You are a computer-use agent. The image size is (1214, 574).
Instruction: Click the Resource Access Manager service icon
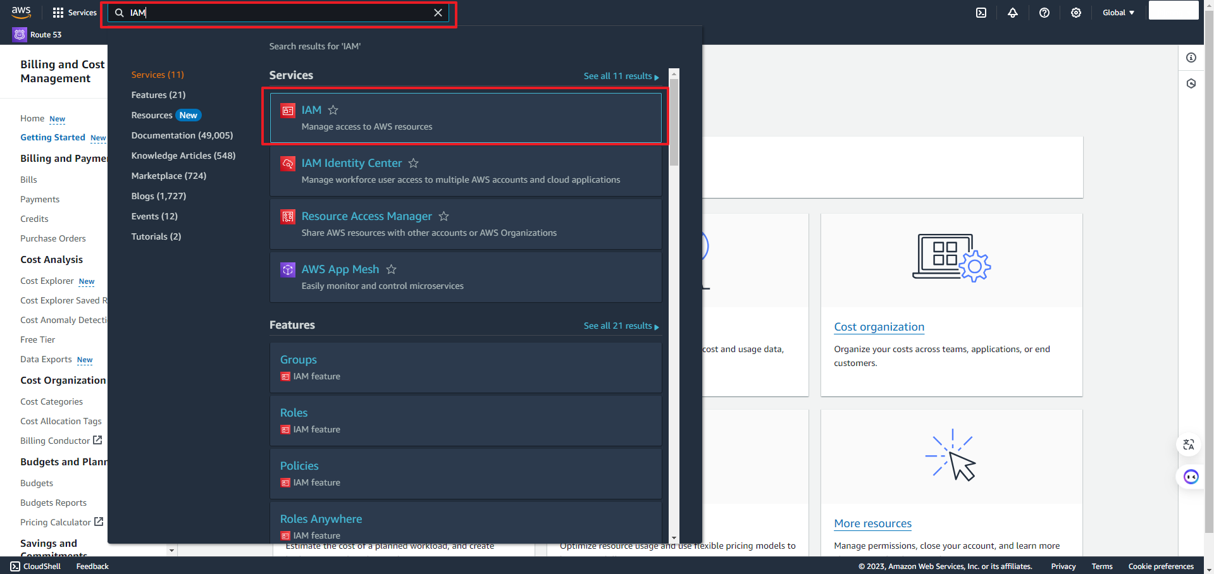(288, 217)
